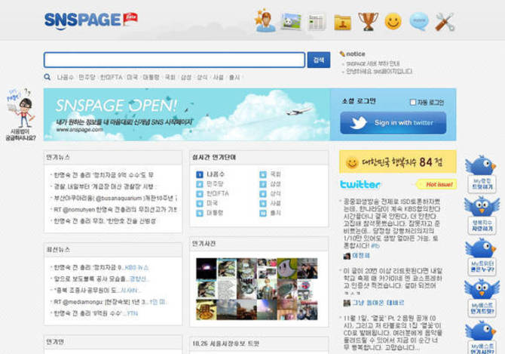Select 한미FTA keyword under the search box

pos(111,78)
